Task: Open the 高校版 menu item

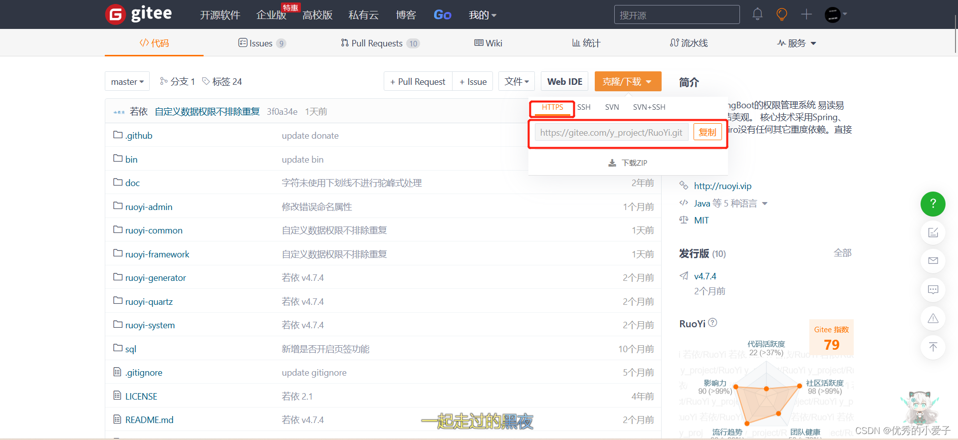Action: tap(317, 15)
